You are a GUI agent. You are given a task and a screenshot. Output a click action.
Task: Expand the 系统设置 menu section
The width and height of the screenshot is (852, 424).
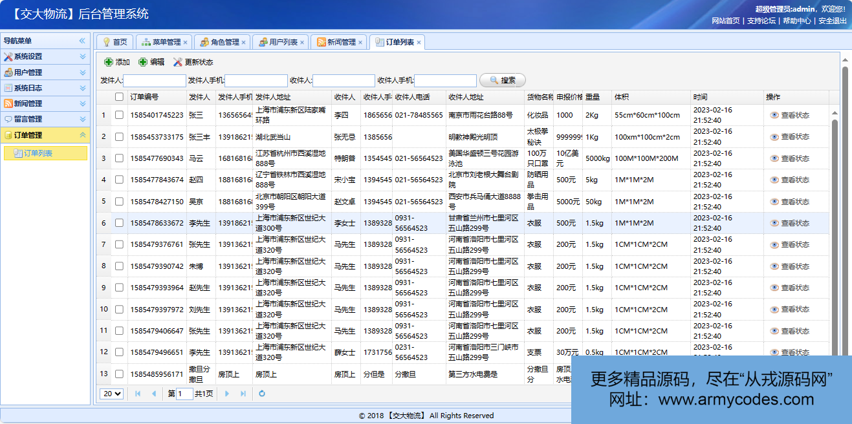click(x=45, y=57)
